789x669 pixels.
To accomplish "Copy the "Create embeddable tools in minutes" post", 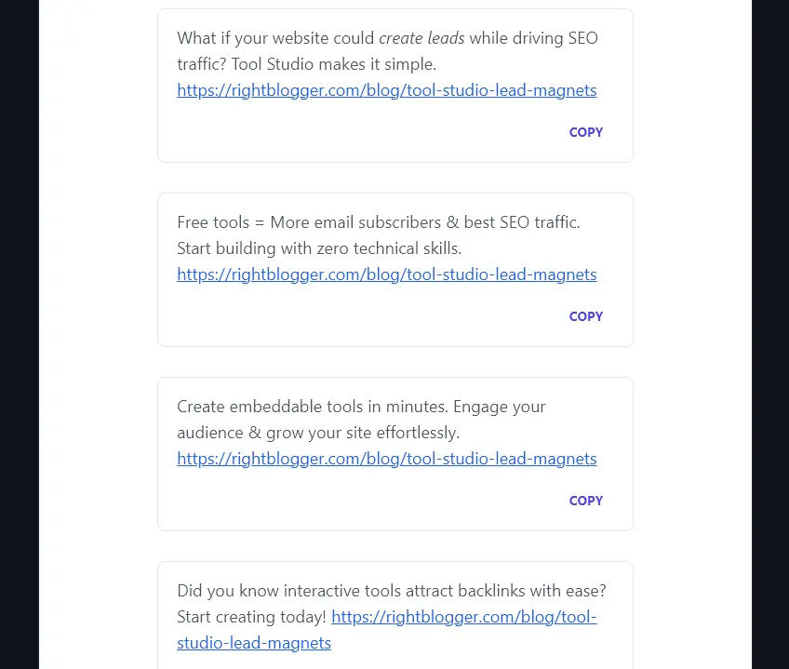I will click(x=585, y=501).
